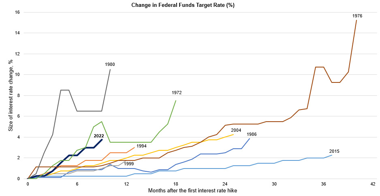Click the chart title about Federal Funds Target Rate
This screenshot has width=380, height=196.
pyautogui.click(x=190, y=5)
